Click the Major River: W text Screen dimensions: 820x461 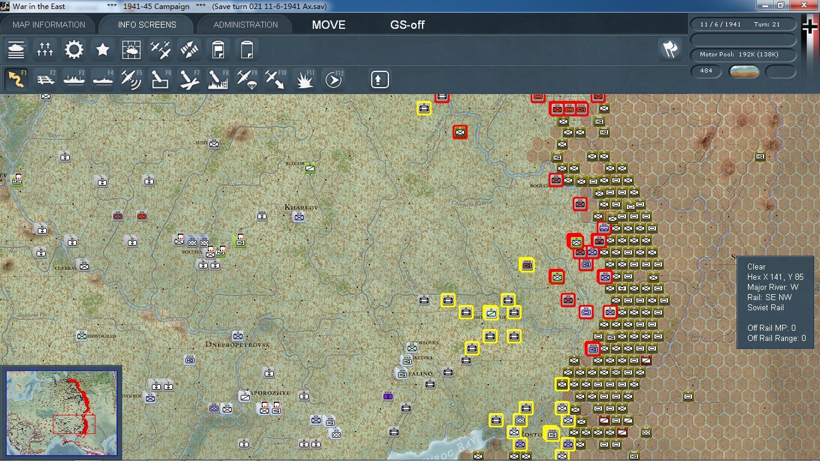[773, 287]
